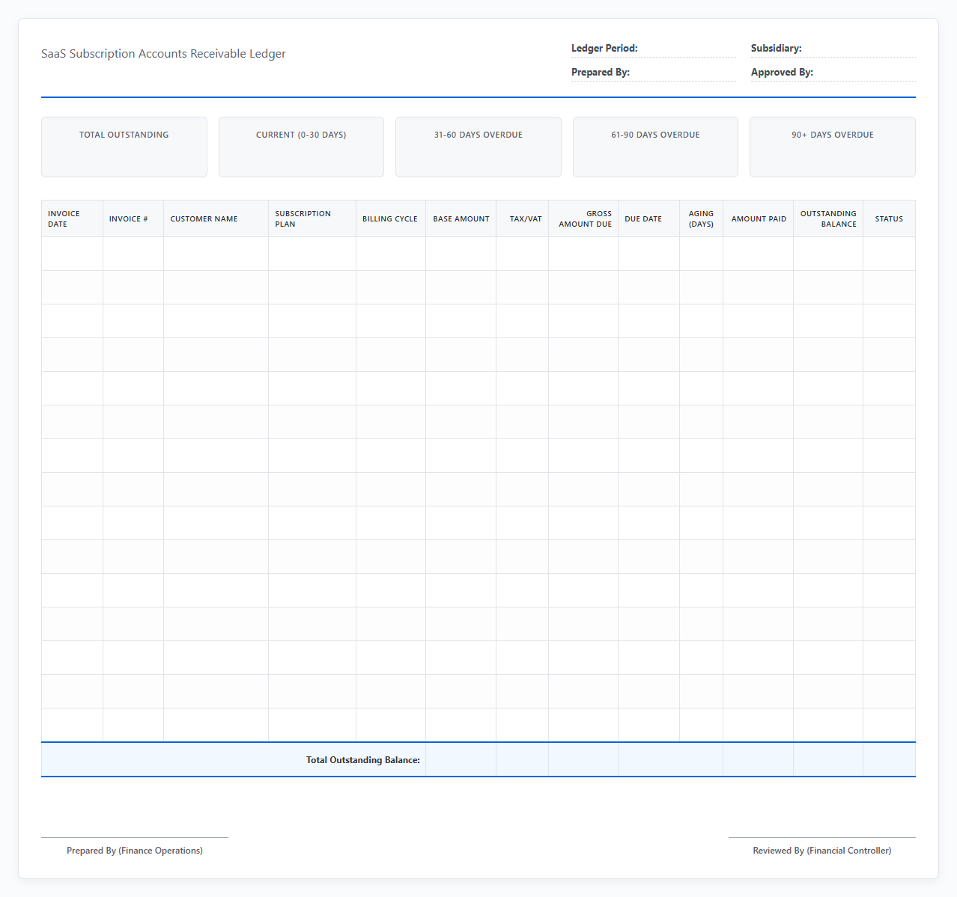Screen dimensions: 957x897
Task: Click the header Prepared By field
Action: 653,72
